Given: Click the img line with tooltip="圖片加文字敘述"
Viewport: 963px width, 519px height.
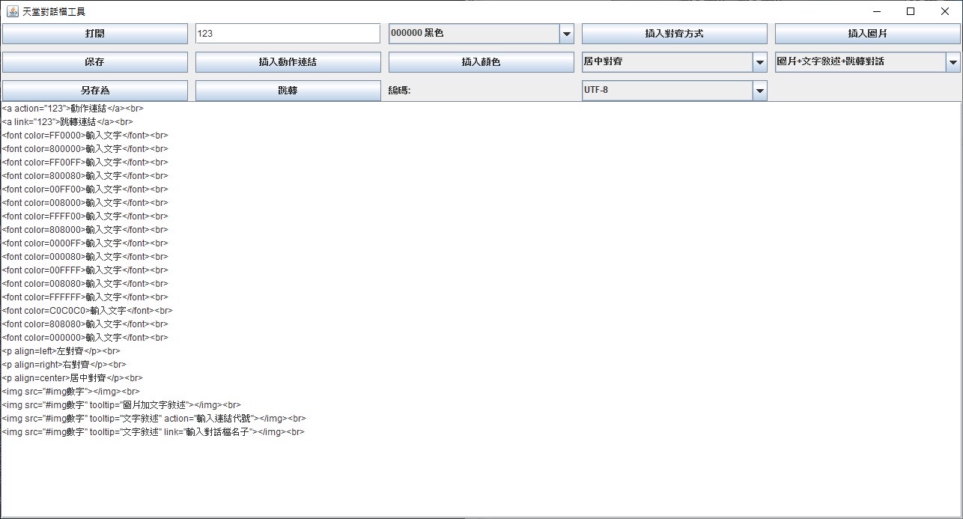Looking at the screenshot, I should pyautogui.click(x=121, y=405).
